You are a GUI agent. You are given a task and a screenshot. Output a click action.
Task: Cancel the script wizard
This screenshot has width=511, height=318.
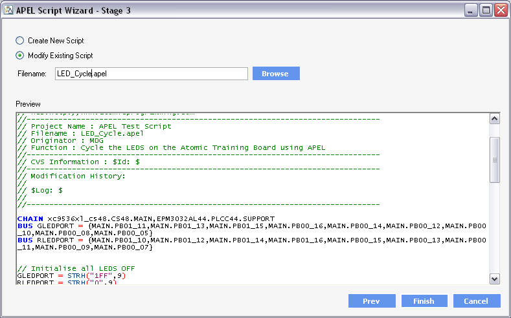pos(477,301)
